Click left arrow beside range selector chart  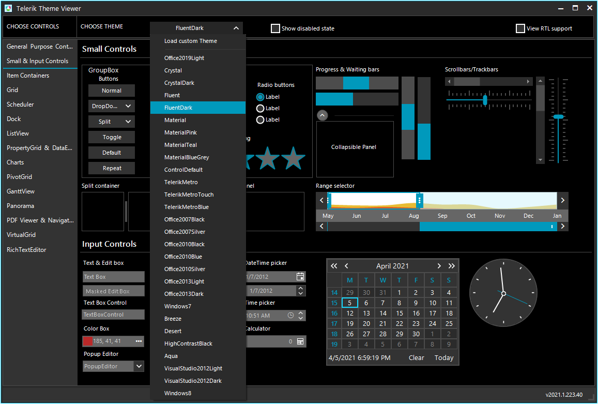click(321, 201)
